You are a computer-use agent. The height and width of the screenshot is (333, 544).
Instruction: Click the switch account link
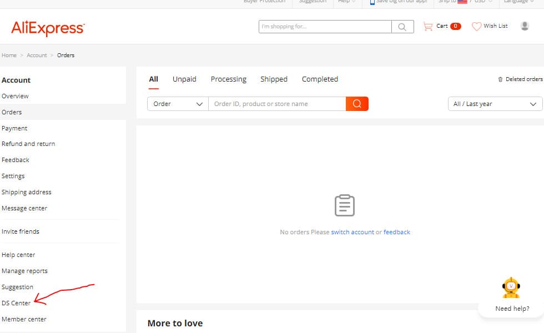click(352, 232)
